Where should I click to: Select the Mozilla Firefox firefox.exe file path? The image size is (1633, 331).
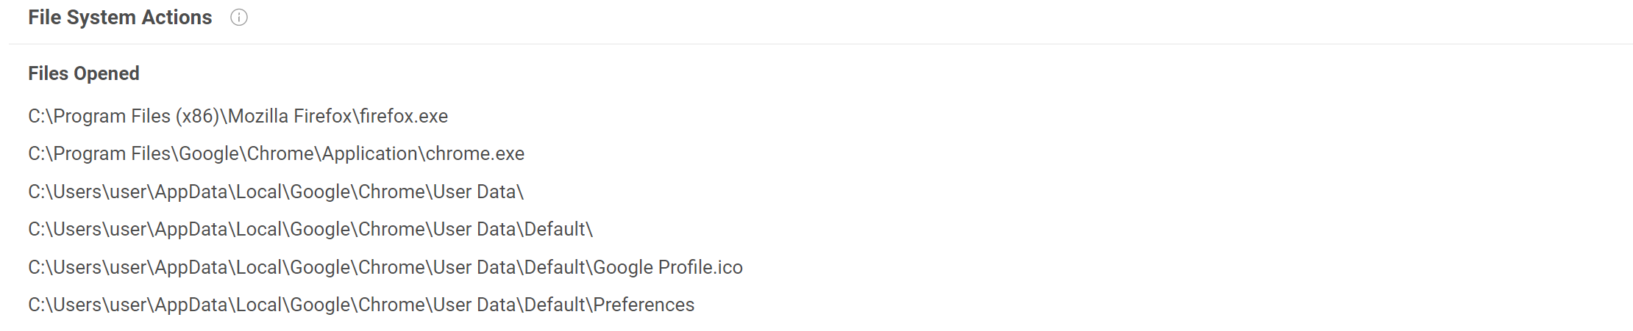click(x=238, y=116)
